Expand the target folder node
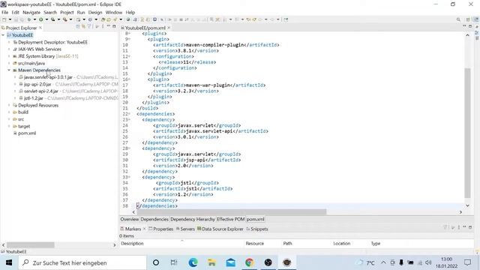The image size is (480, 270). point(9,126)
